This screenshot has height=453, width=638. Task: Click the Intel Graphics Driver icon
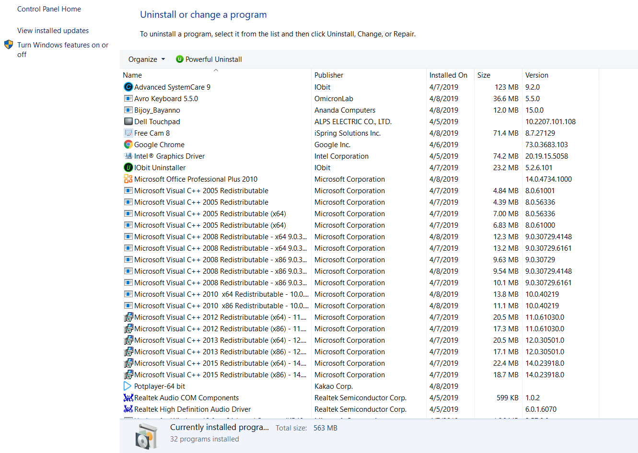click(x=128, y=156)
